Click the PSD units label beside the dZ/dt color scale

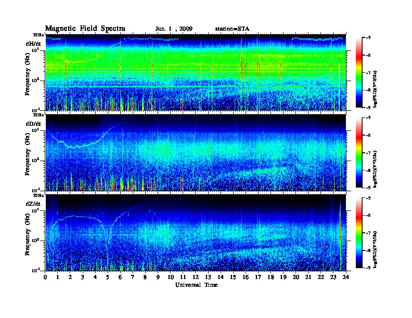(376, 249)
